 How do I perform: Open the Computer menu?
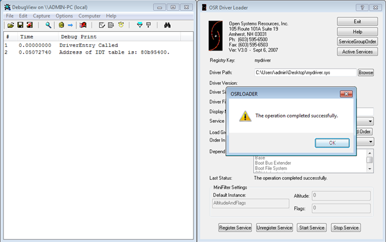[90, 15]
